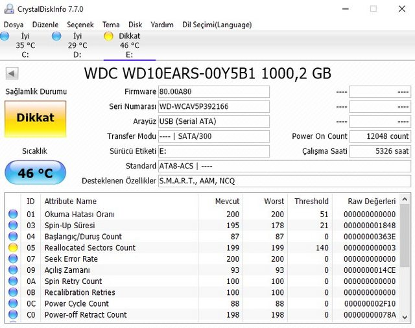Image resolution: width=415 pixels, height=328 pixels.
Task: Switch to drive E: Dikkat 46 °C tab
Action: (130, 45)
